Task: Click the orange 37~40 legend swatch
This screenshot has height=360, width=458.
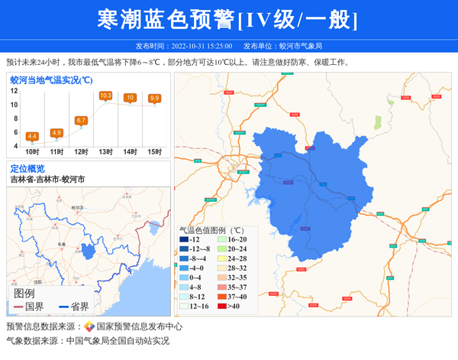Action: pos(221,297)
